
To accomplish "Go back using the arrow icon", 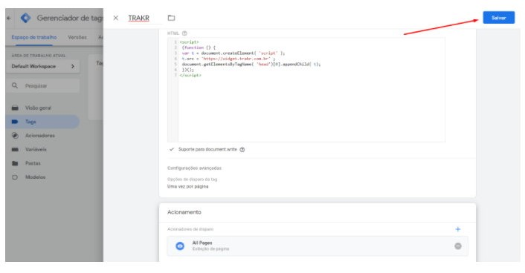I will [x=9, y=18].
